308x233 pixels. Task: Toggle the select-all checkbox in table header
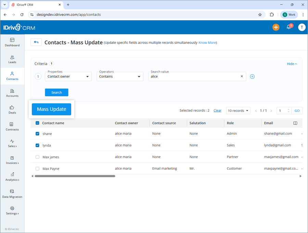[37, 123]
